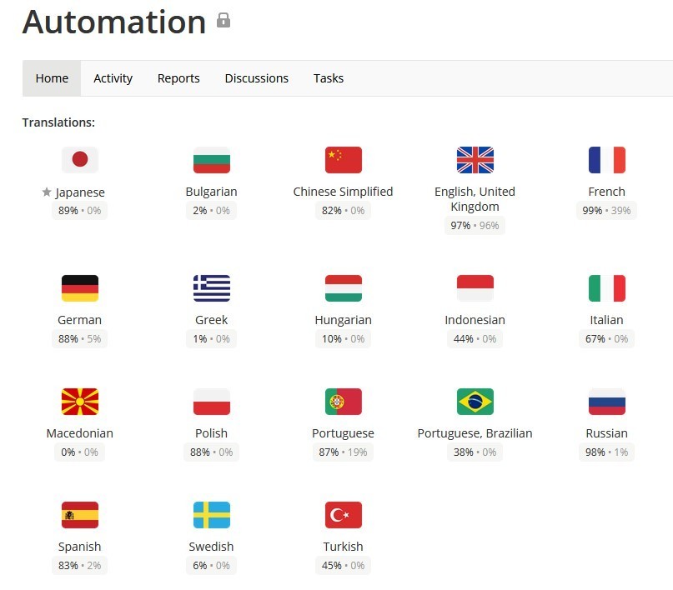The height and width of the screenshot is (590, 673).
Task: Click the Russia flag icon
Action: coord(607,402)
